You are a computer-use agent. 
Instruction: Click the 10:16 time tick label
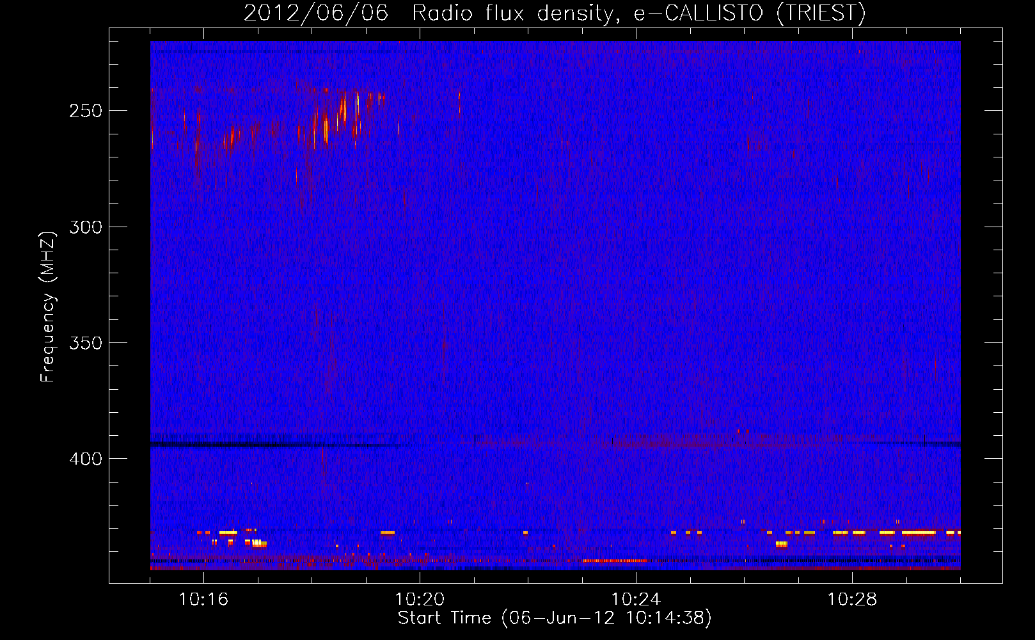[x=203, y=600]
